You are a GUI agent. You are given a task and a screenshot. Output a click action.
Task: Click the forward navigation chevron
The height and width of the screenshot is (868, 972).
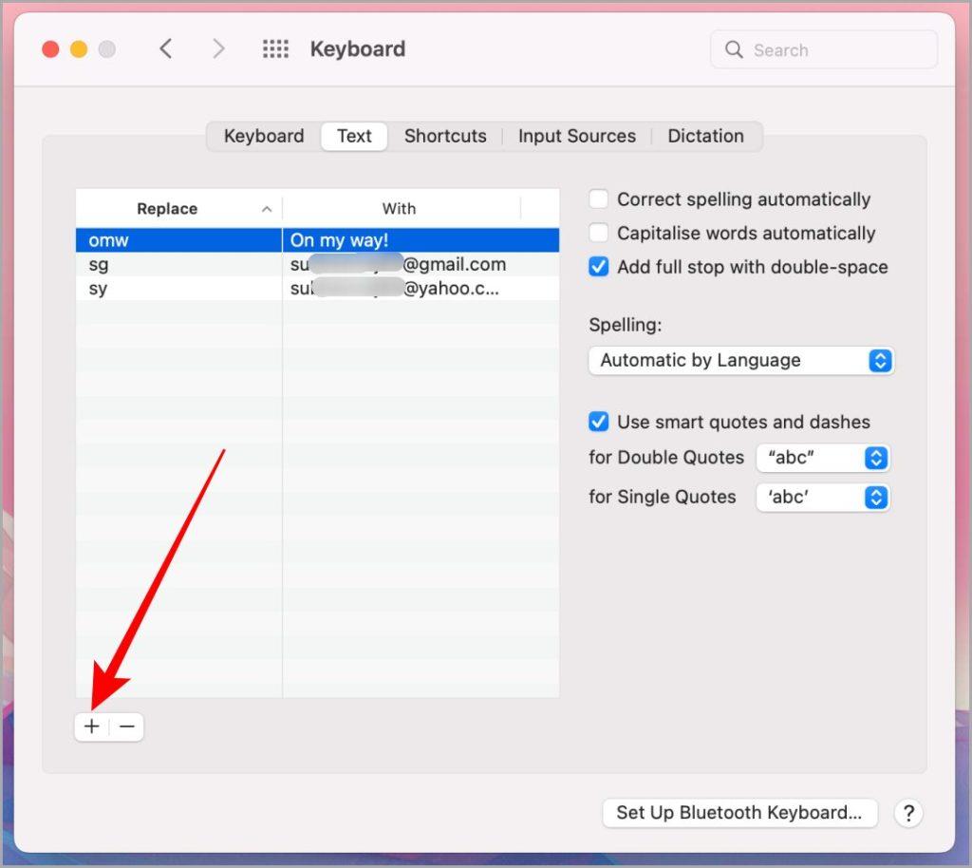click(218, 49)
